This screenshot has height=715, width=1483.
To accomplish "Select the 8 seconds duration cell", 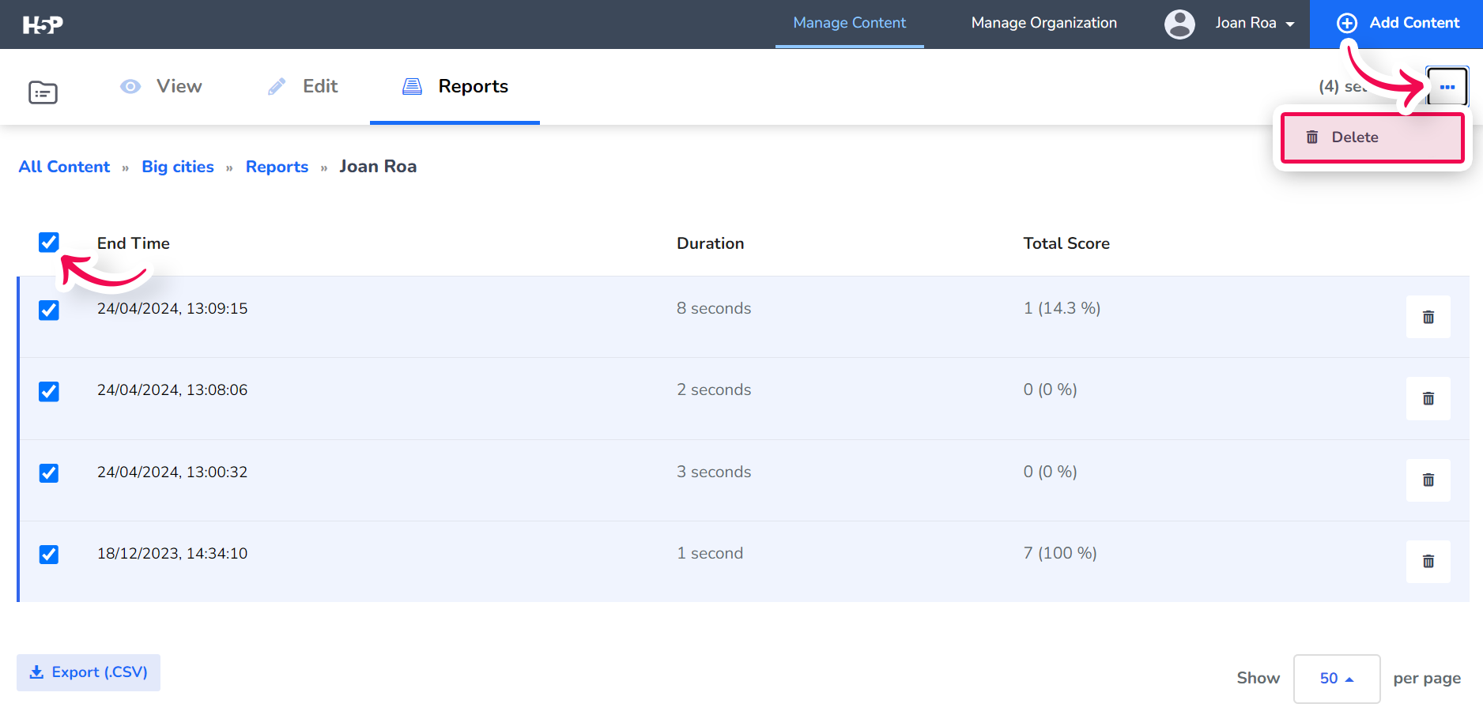I will 714,308.
